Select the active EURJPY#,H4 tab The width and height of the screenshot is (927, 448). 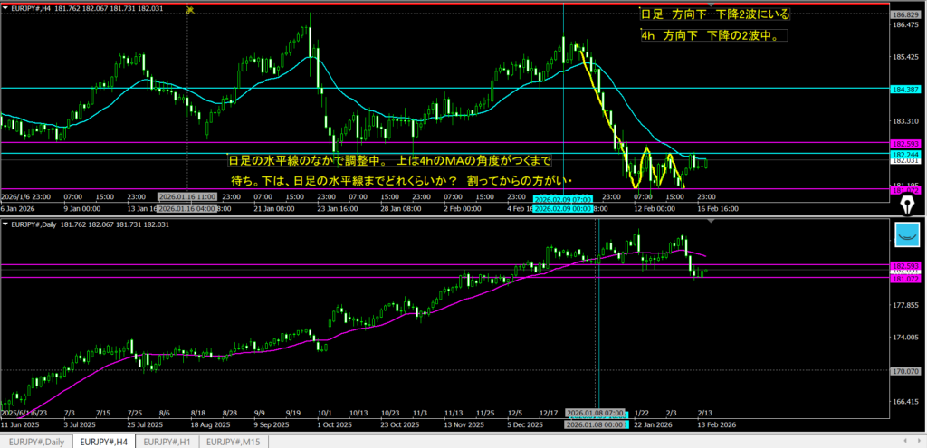click(102, 442)
